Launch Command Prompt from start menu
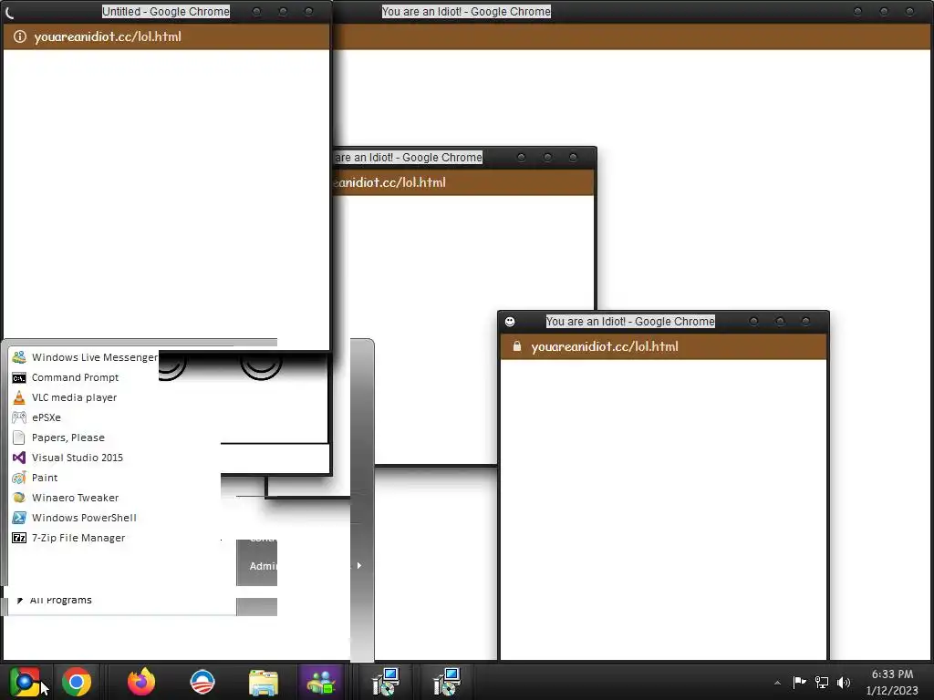 (x=75, y=377)
